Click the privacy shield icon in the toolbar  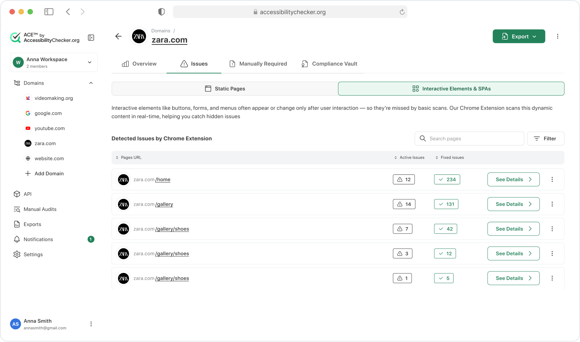click(x=162, y=12)
